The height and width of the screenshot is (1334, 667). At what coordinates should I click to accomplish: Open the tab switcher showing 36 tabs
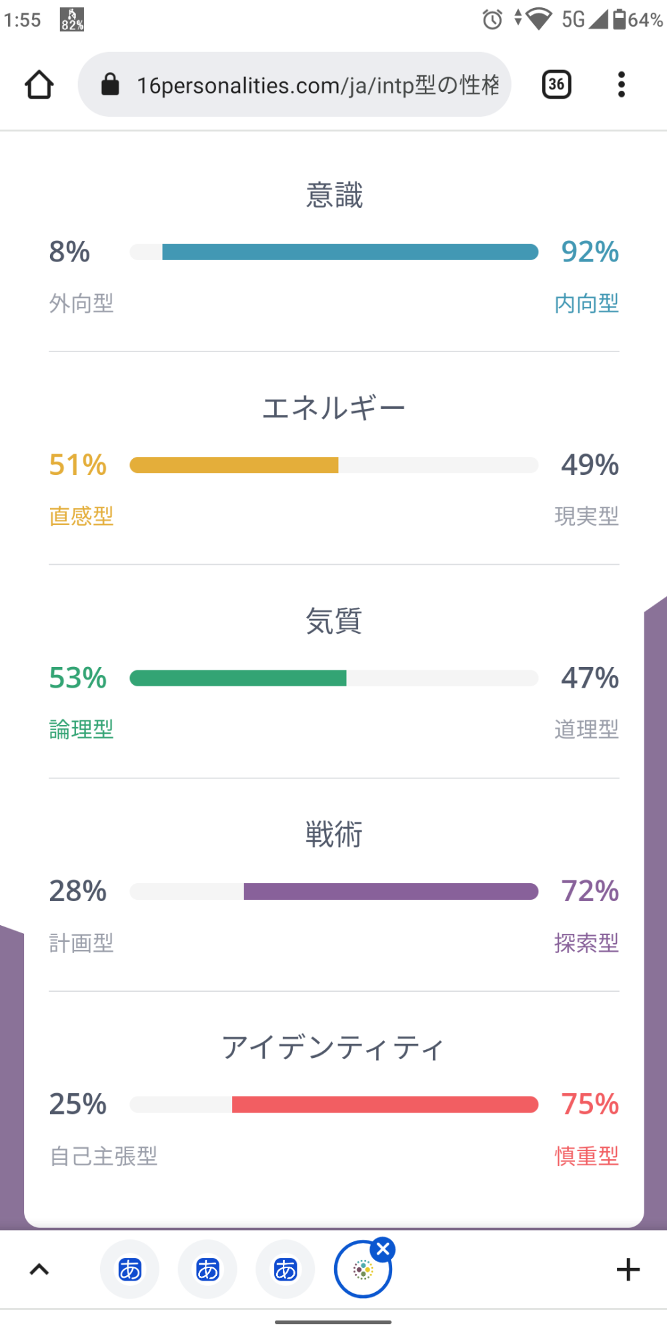point(556,85)
